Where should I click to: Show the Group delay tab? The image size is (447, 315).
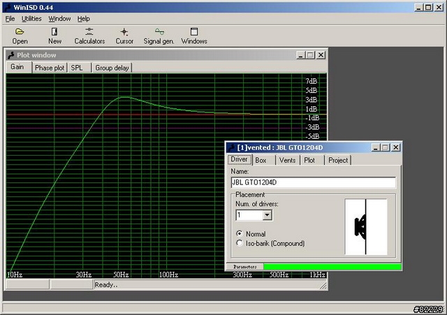pyautogui.click(x=112, y=68)
